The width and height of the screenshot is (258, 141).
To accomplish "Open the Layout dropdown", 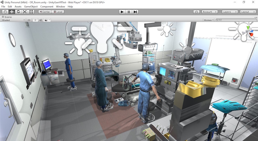I will [247, 12].
